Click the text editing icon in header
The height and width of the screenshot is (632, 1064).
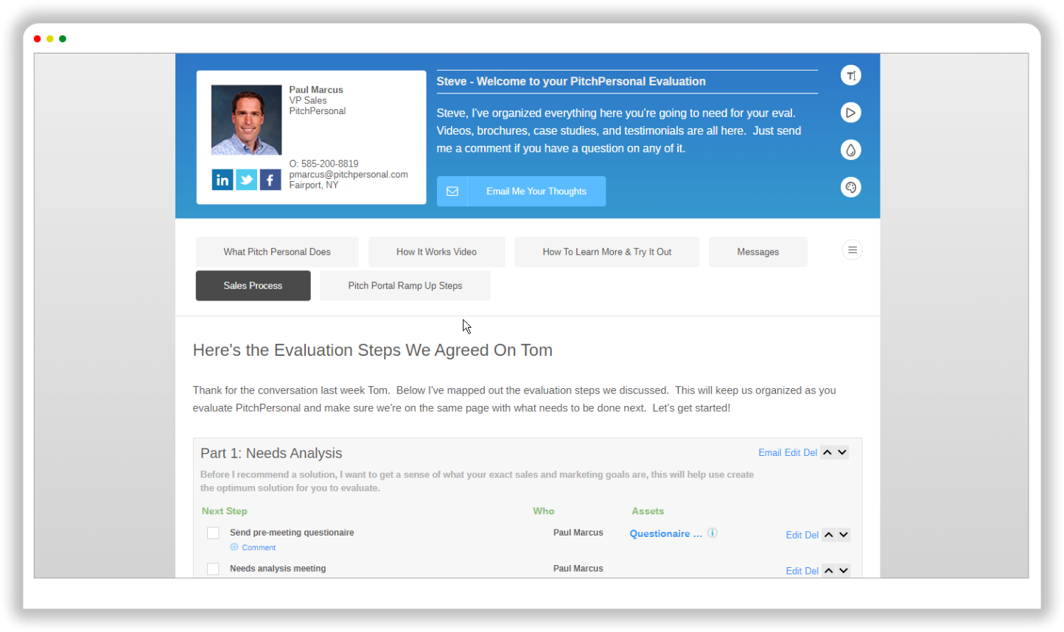851,76
